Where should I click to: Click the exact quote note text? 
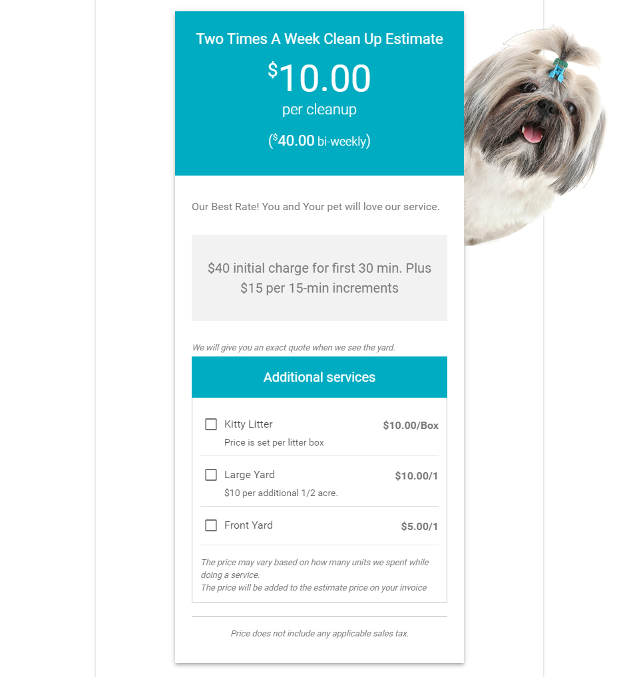pyautogui.click(x=294, y=348)
